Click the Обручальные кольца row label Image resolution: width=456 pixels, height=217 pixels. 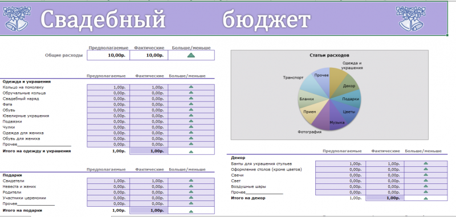pyautogui.click(x=24, y=93)
